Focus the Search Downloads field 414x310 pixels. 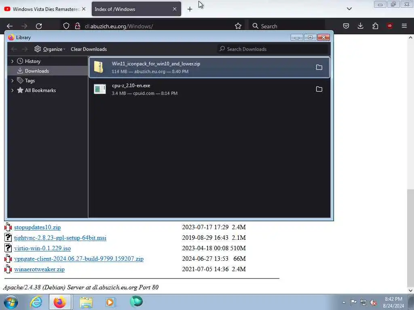(273, 49)
